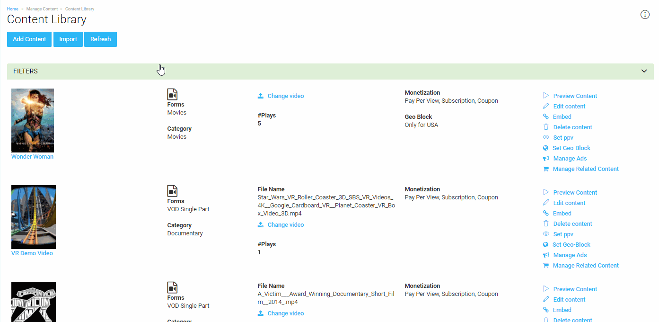This screenshot has height=322, width=659.
Task: Click pencil icon in third row Edit content
Action: pyautogui.click(x=546, y=299)
